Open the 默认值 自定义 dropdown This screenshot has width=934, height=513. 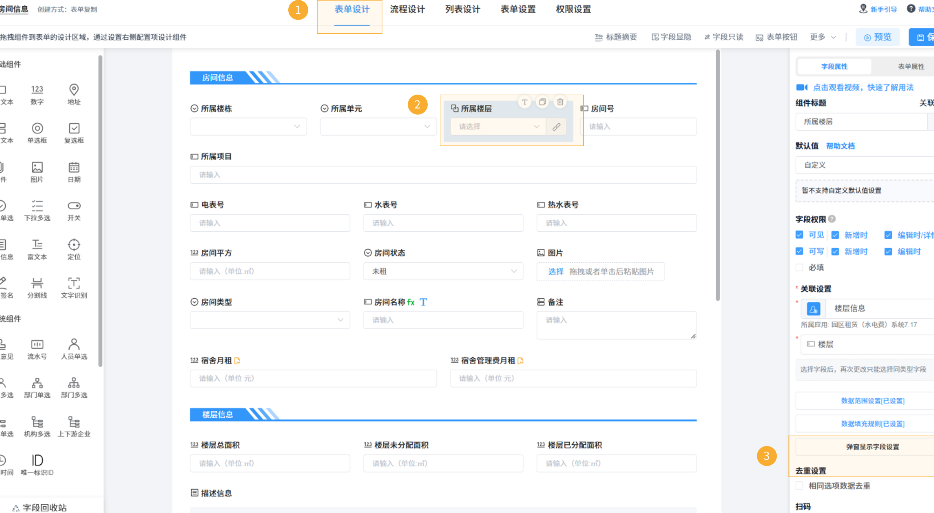click(x=865, y=165)
